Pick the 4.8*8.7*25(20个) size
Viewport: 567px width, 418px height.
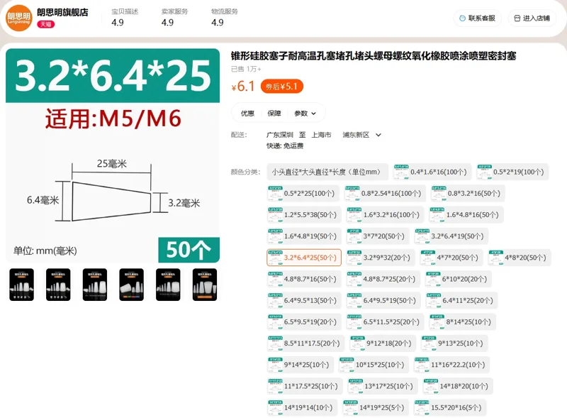(x=383, y=279)
